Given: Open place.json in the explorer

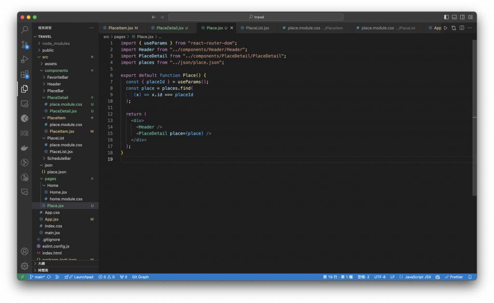Looking at the screenshot, I should click(65, 172).
